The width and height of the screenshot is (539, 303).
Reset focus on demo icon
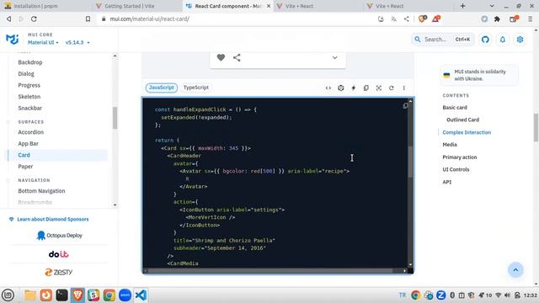pos(379,88)
